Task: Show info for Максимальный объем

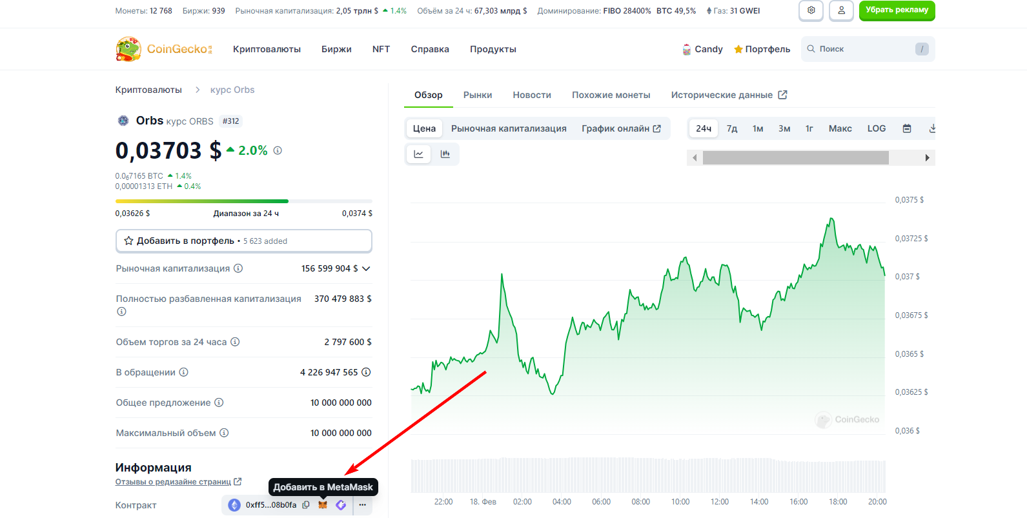Action: 224,433
